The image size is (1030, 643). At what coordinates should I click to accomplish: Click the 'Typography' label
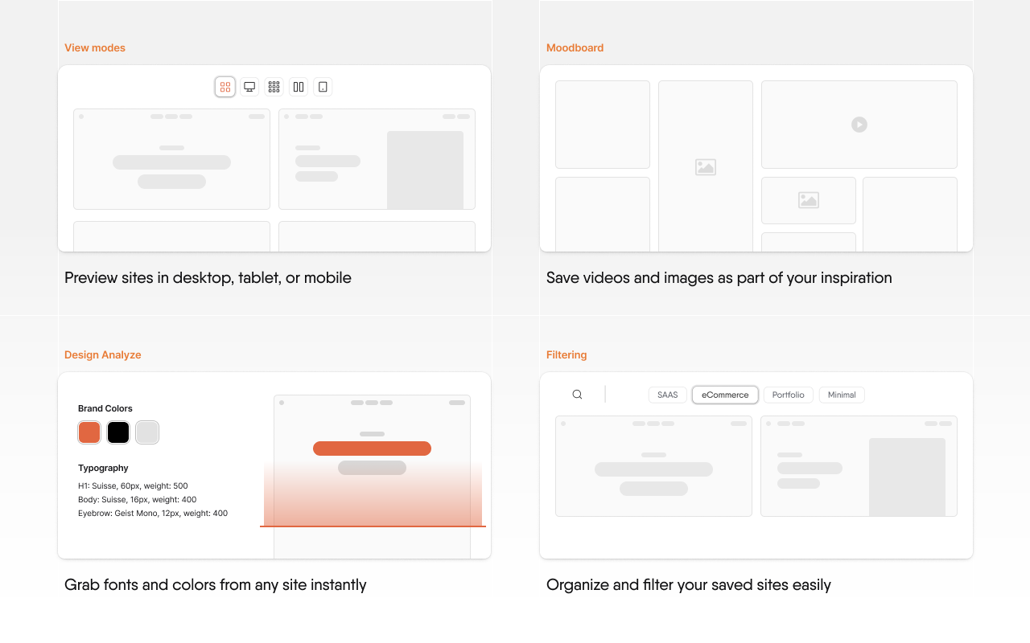[x=103, y=468]
